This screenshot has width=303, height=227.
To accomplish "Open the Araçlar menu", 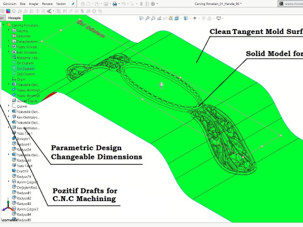I will [33, 4].
